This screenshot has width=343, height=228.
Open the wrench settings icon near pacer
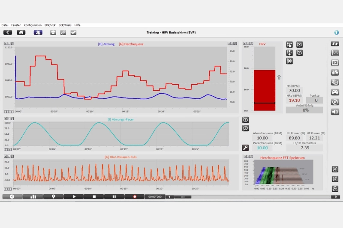(245, 148)
